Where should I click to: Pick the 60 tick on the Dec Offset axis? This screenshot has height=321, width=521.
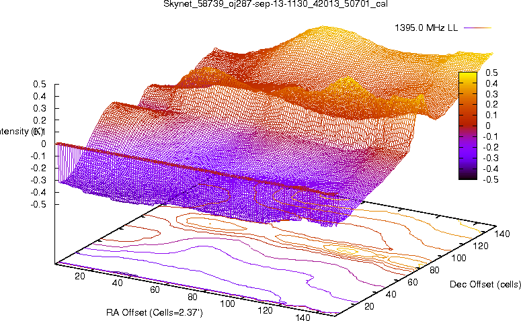tap(412, 282)
